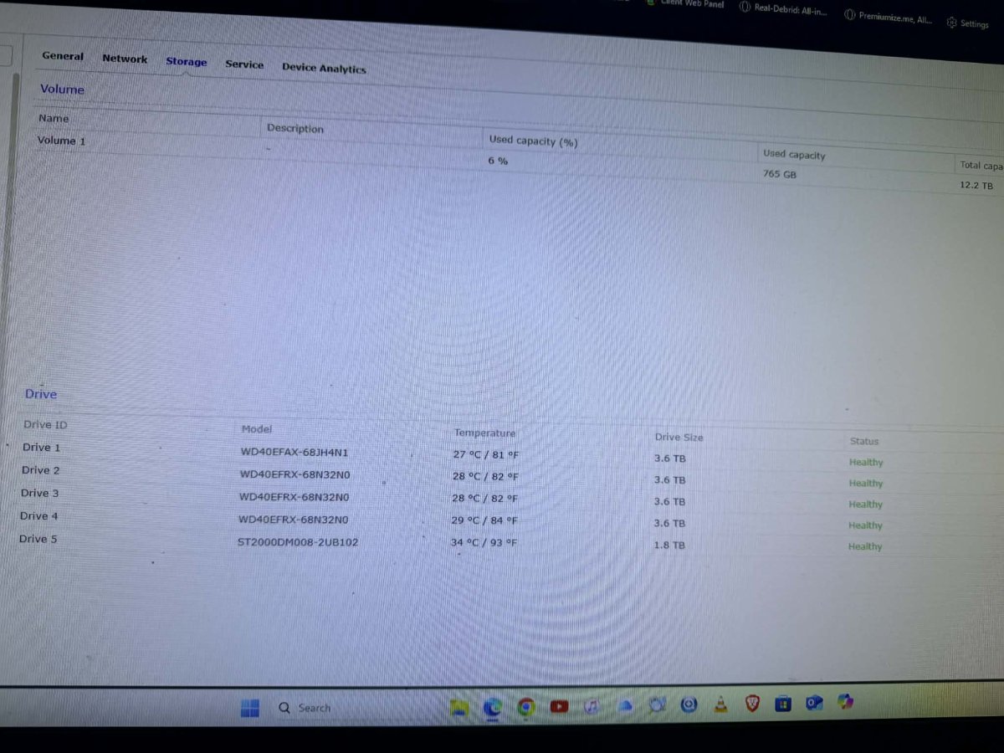Image resolution: width=1004 pixels, height=753 pixels.
Task: Open Microsoft Store from the taskbar
Action: click(783, 704)
